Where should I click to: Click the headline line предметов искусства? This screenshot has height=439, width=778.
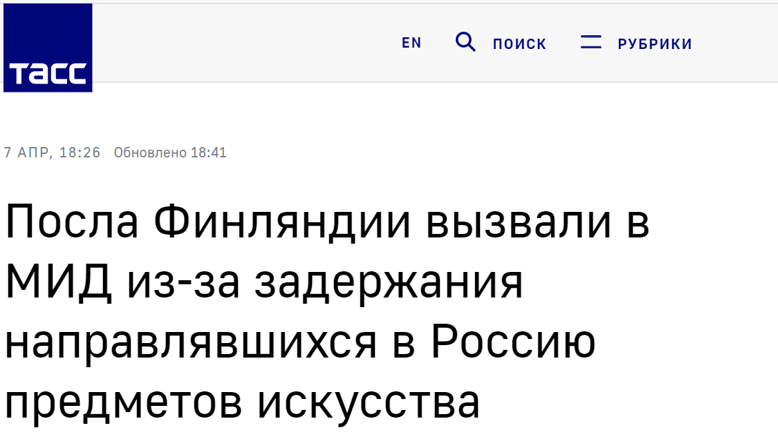pyautogui.click(x=242, y=403)
